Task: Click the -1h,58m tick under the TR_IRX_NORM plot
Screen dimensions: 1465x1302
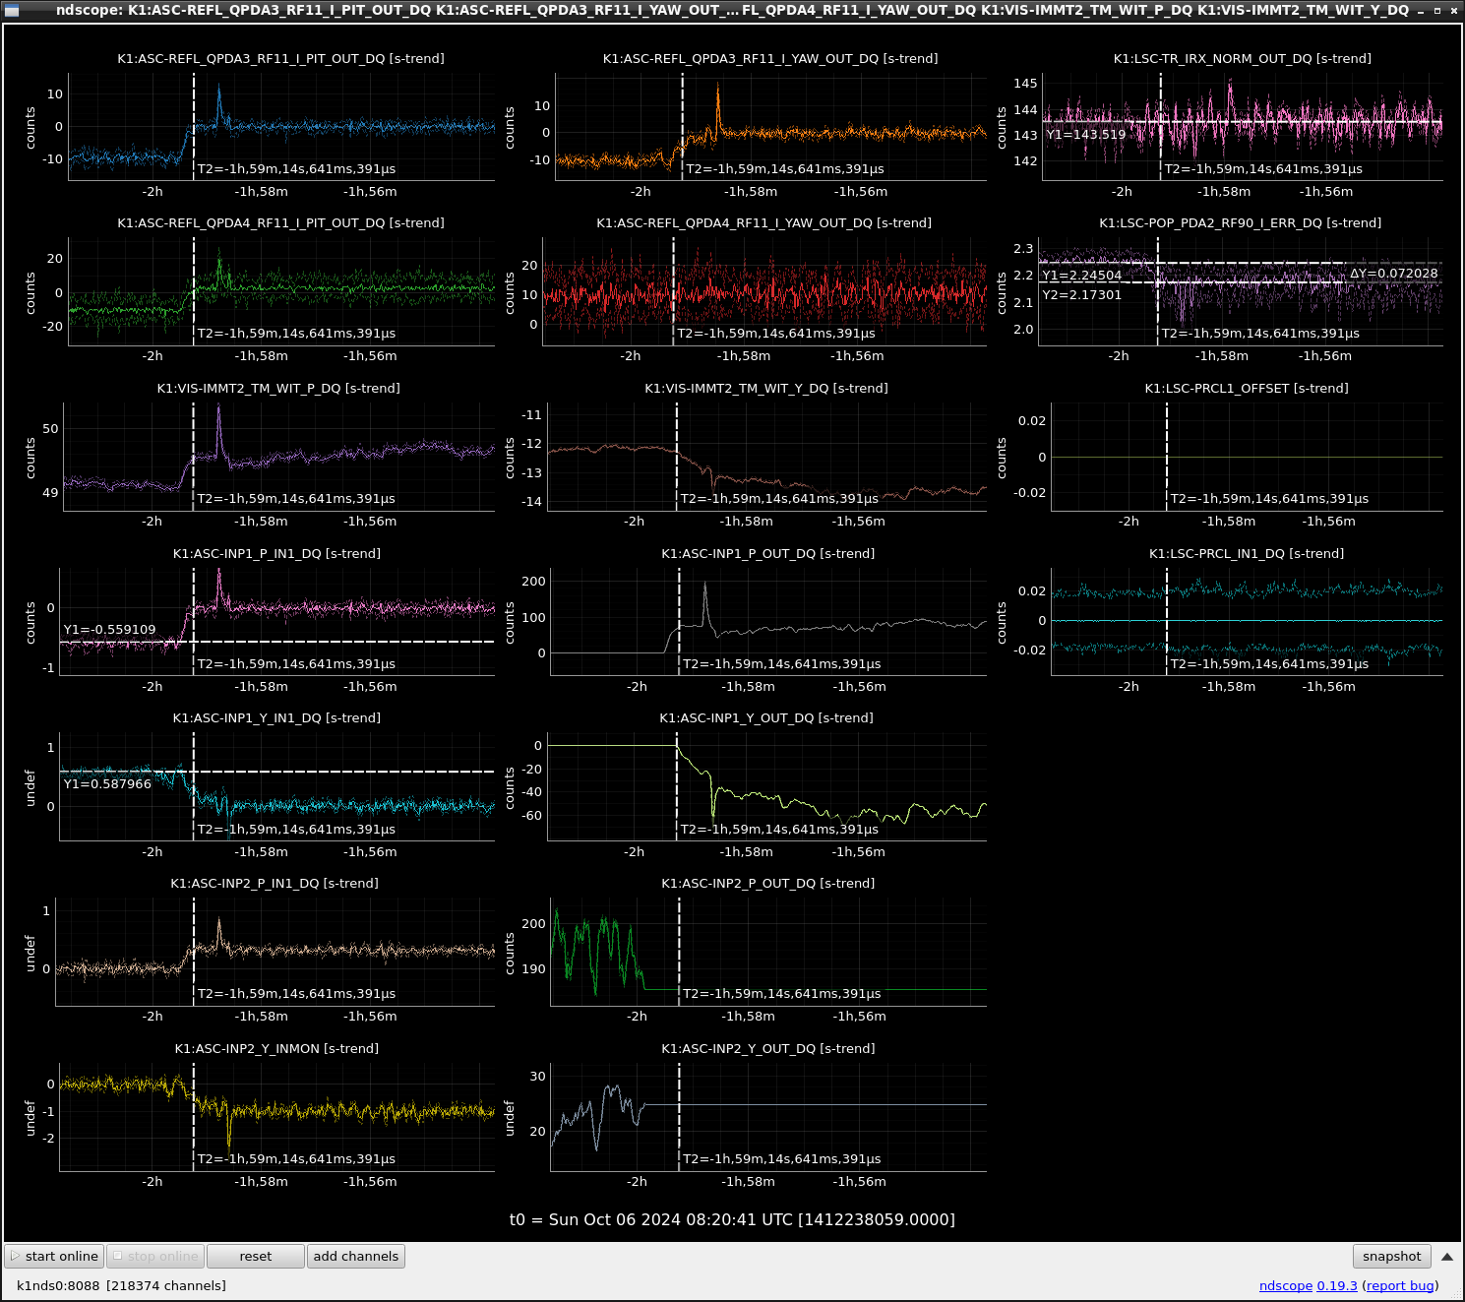Action: pyautogui.click(x=1224, y=192)
